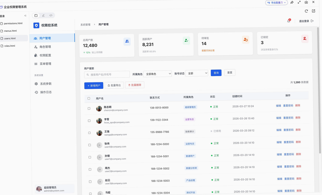Click the 权限控系统 shield logo
322x195 pixels.
click(x=36, y=25)
